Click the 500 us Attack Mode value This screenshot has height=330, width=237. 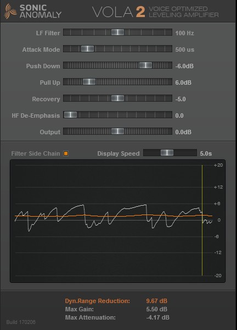(x=185, y=50)
